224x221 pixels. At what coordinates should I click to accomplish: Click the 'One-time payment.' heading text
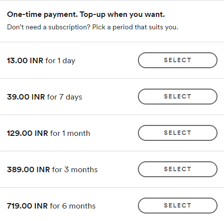click(x=42, y=14)
